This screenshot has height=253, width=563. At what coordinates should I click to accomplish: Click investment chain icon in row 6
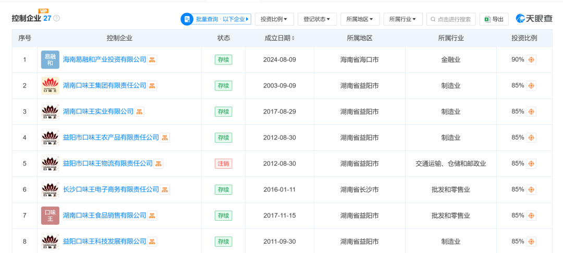pyautogui.click(x=531, y=189)
